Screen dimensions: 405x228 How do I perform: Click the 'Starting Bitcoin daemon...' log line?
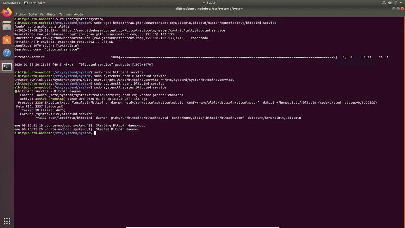tap(80, 125)
